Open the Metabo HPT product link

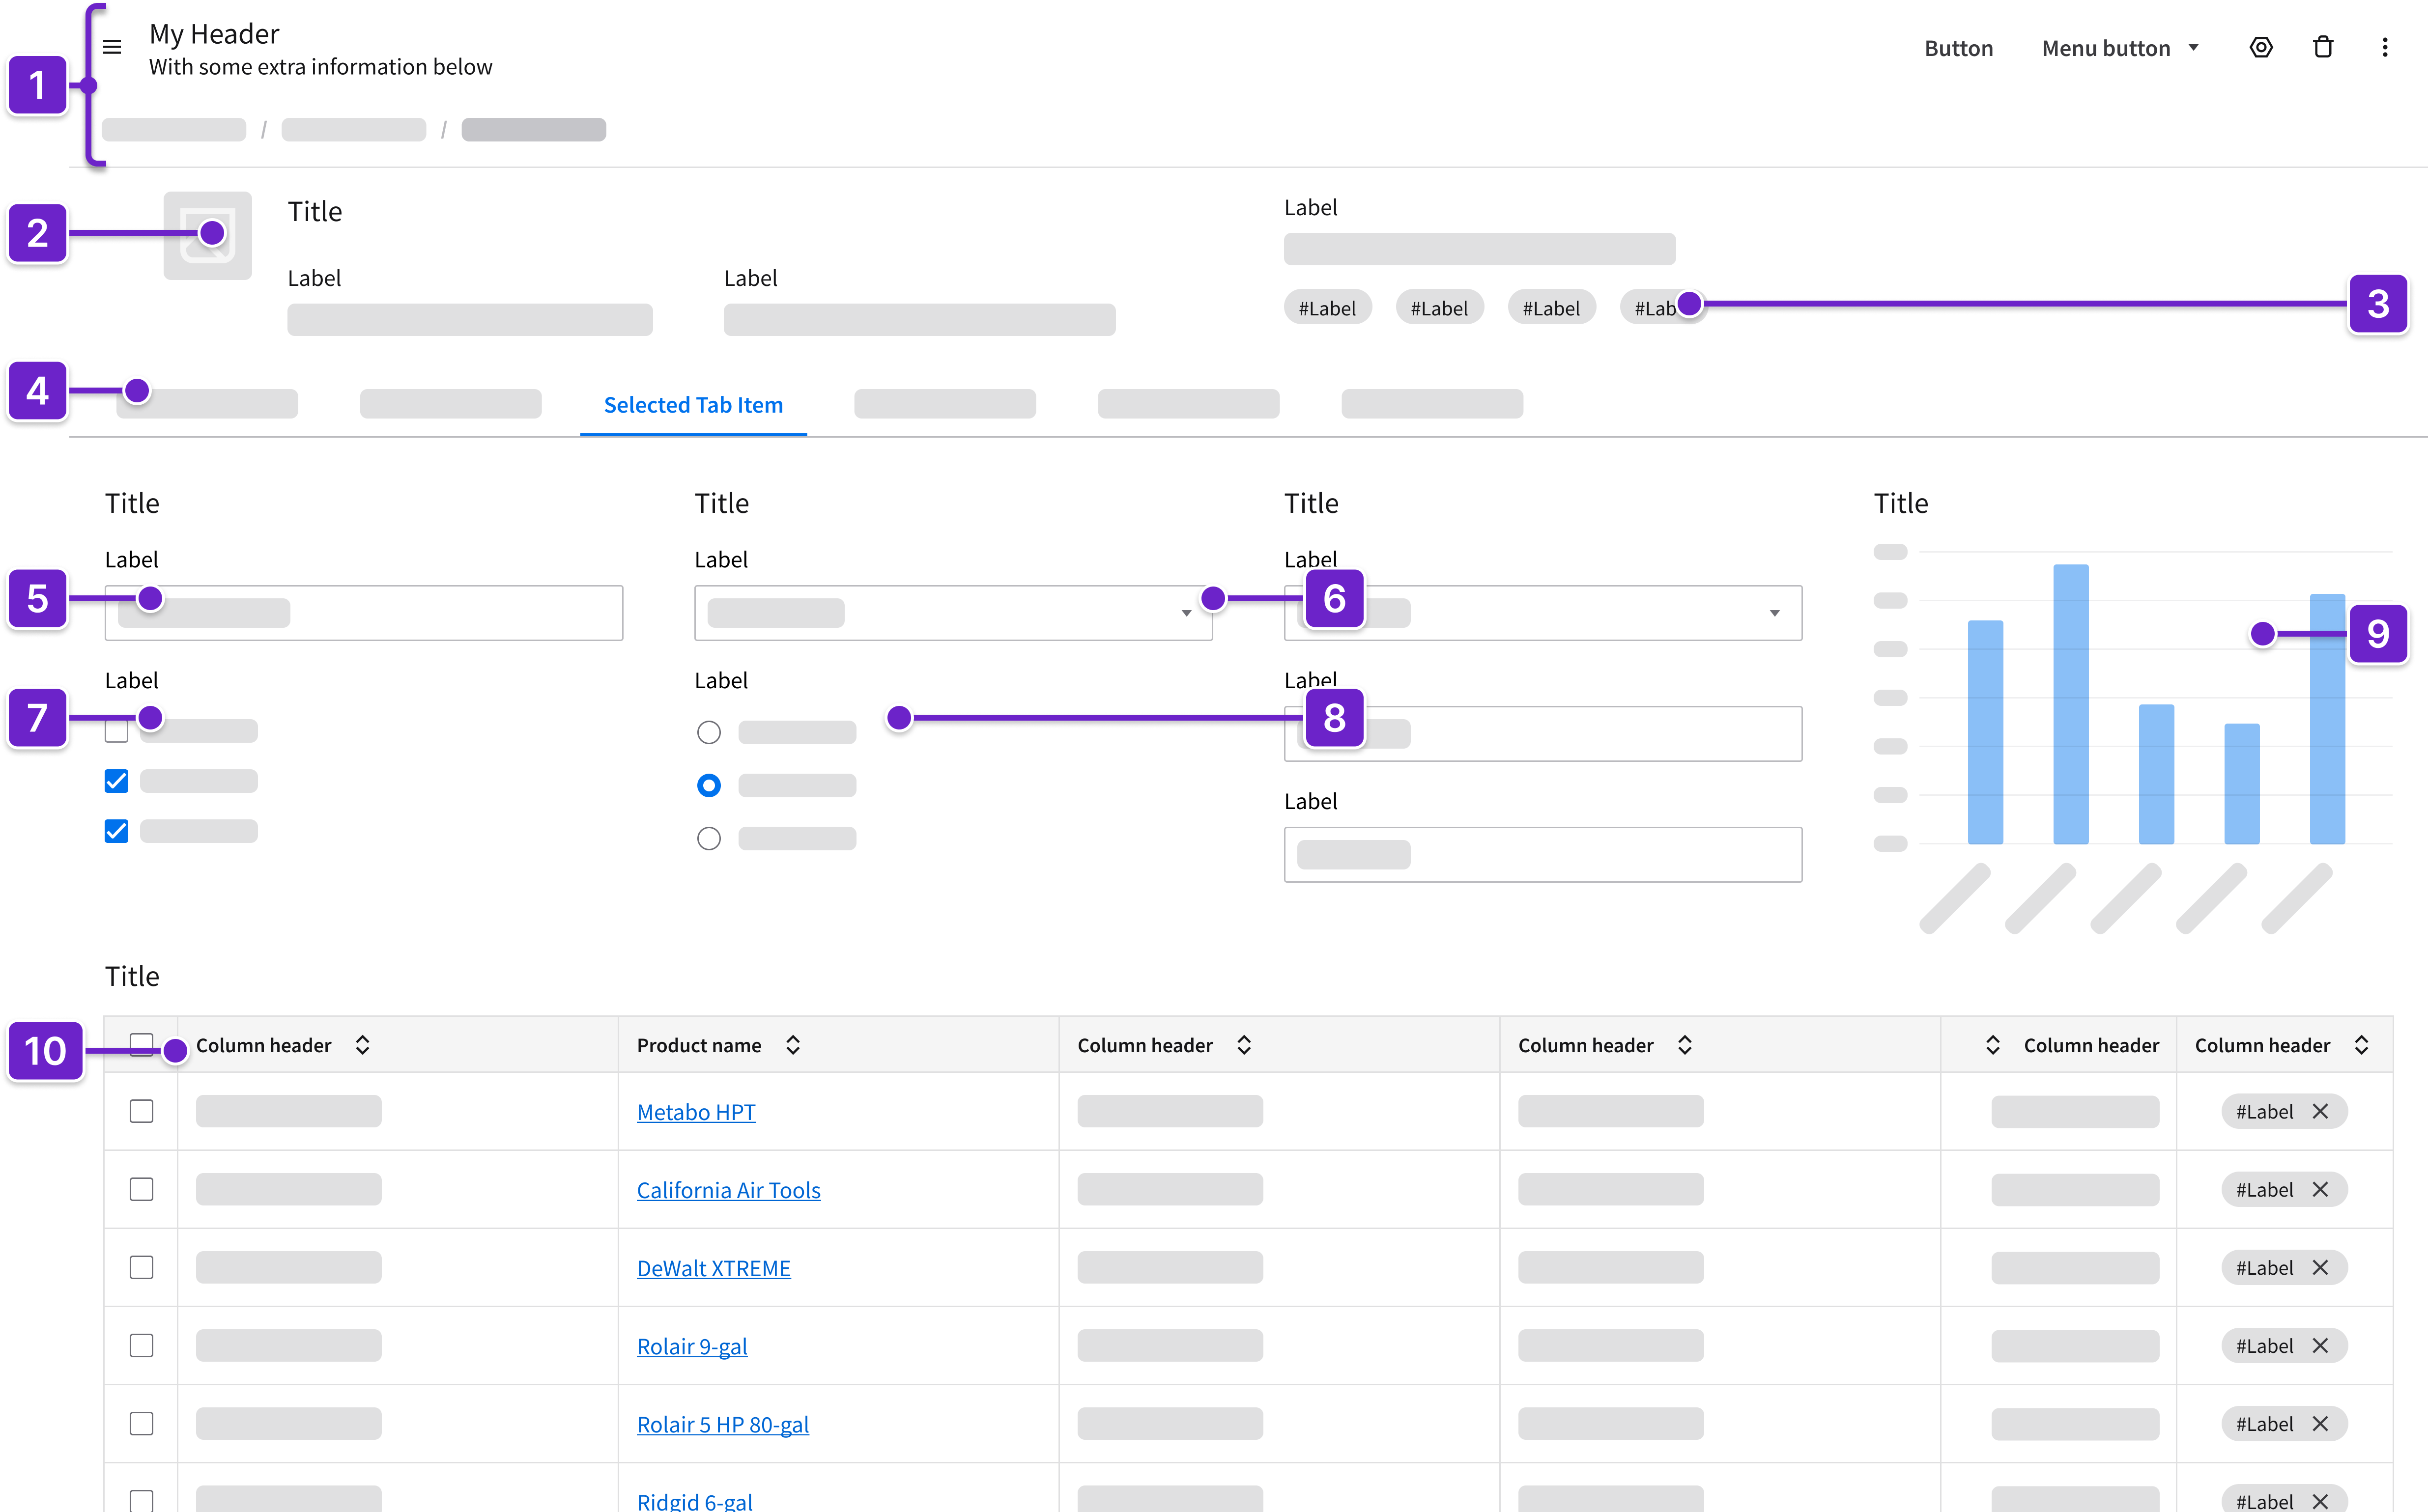coord(695,1112)
